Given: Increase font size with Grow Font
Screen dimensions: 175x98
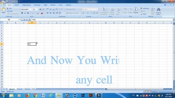Looking at the screenshot, I should point(40,10).
